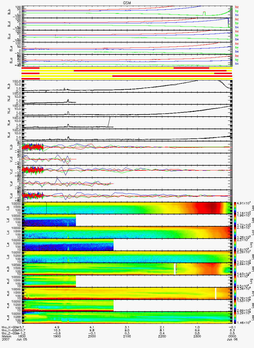254x348 pixels.
Task: Click the red square pulse in B_b trace
Action: tap(204, 13)
